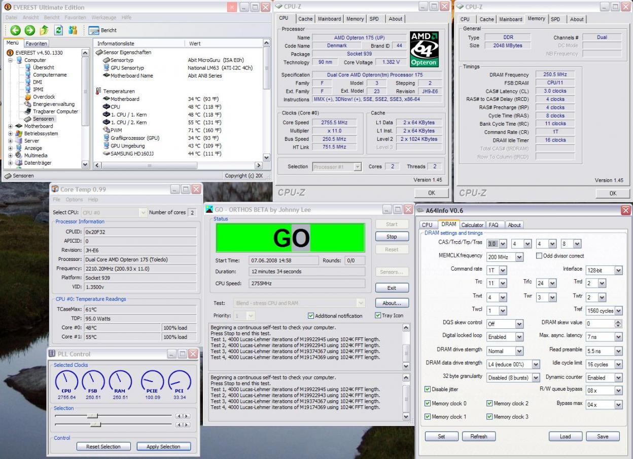Open Werkzeuge menu in EVEREST

tap(104, 17)
